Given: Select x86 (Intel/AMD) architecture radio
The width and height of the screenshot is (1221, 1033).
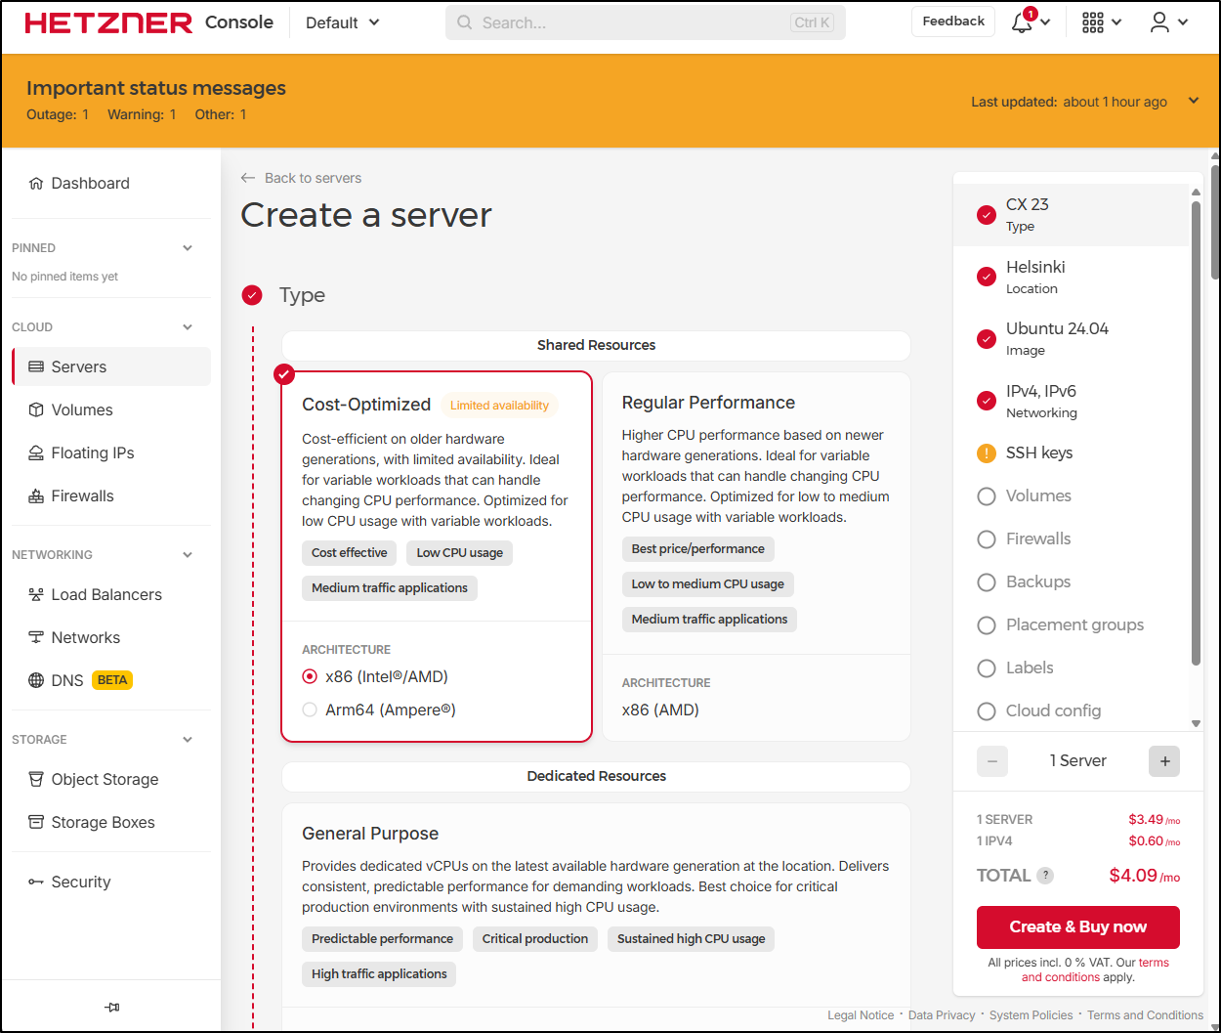Looking at the screenshot, I should pos(310,677).
